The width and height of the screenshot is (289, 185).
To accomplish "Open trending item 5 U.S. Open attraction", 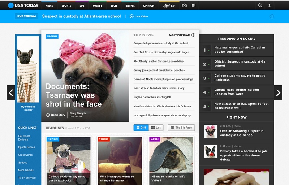I will [241, 106].
